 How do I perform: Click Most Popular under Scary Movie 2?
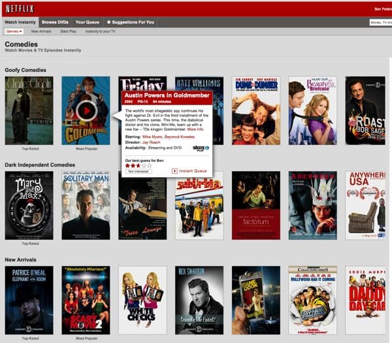(x=87, y=338)
